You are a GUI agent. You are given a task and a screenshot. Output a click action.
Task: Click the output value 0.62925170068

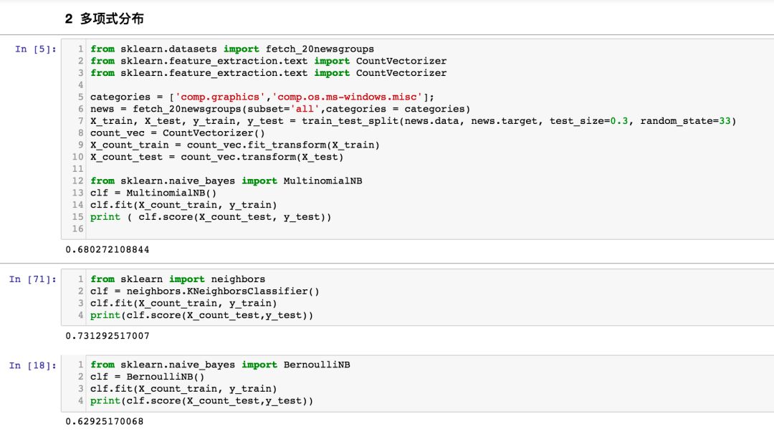pos(105,422)
